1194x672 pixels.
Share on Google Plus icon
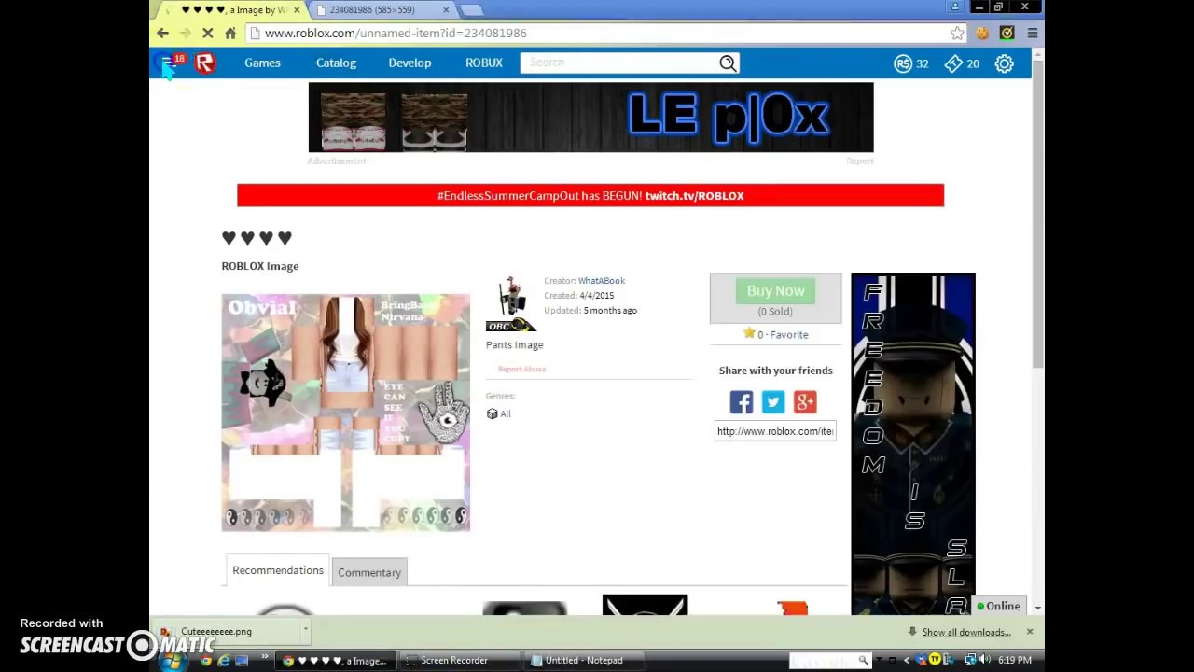(x=805, y=401)
